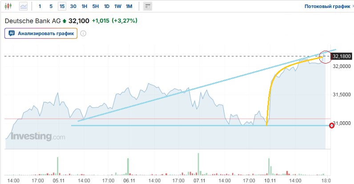Screen dimensions: 354x184
Task: Click the 32,1800 current price label
Action: [x=342, y=56]
